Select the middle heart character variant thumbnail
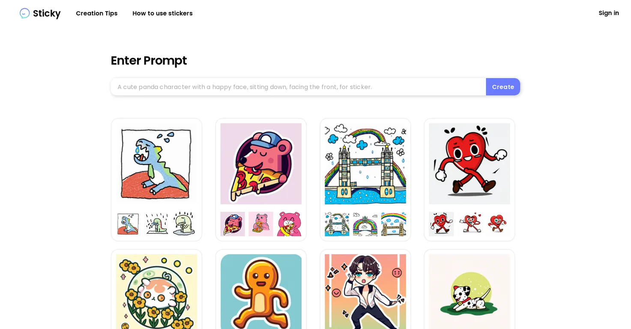The image size is (631, 329). [x=470, y=224]
